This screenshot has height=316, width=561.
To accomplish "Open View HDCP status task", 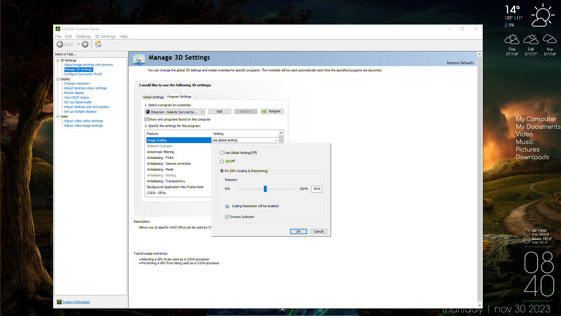I will point(77,97).
